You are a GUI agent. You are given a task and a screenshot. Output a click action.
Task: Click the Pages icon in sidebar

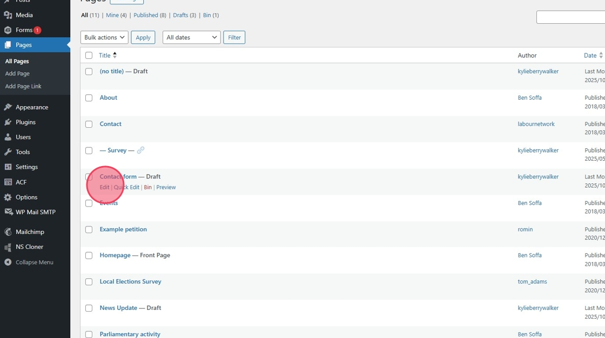(x=8, y=45)
